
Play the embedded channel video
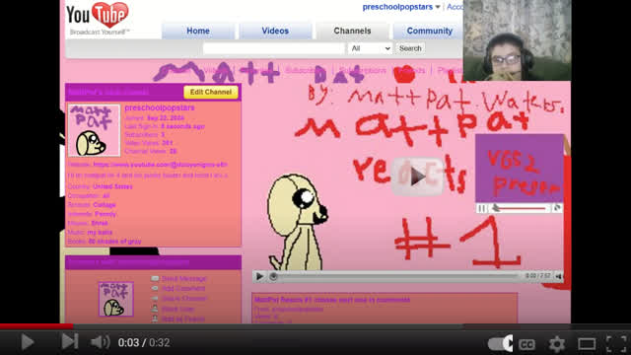point(259,276)
